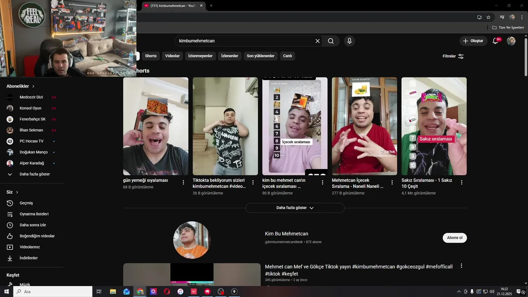The width and height of the screenshot is (528, 297).
Task: Select the İzlenenler filter chip
Action: [230, 56]
